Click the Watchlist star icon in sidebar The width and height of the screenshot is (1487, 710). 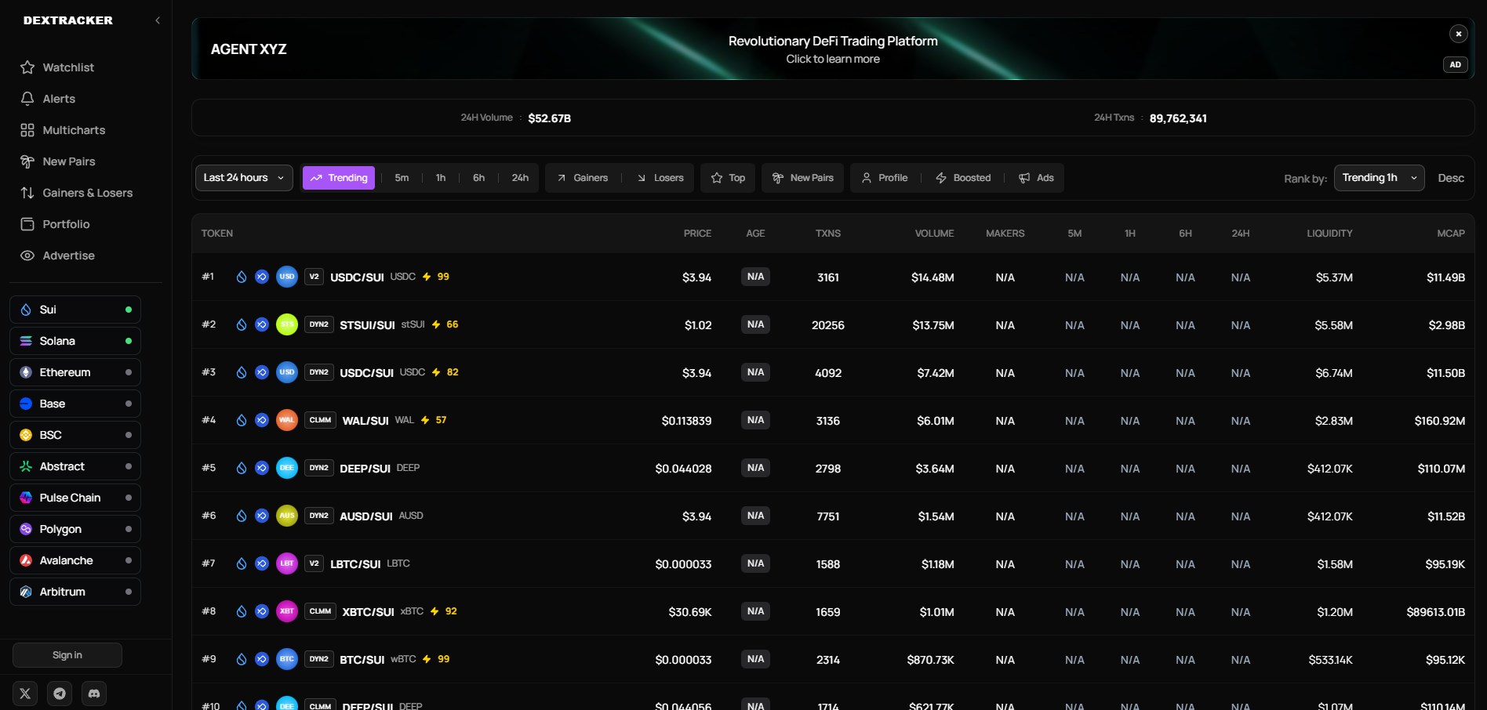[x=27, y=67]
